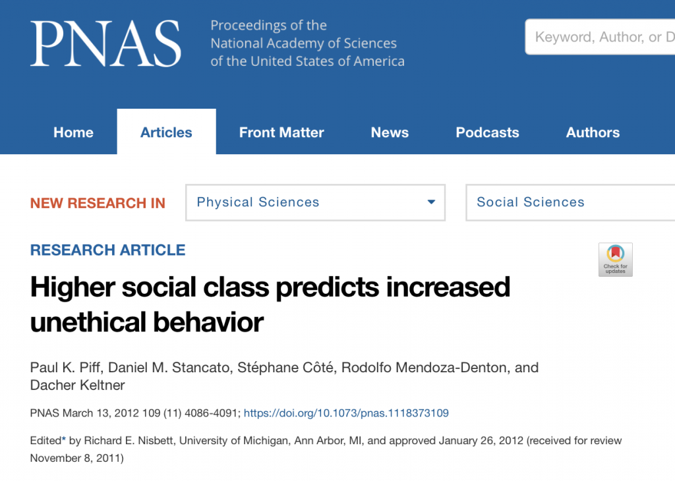Click author name Paul K. Piff
This screenshot has width=675, height=481.
[65, 368]
